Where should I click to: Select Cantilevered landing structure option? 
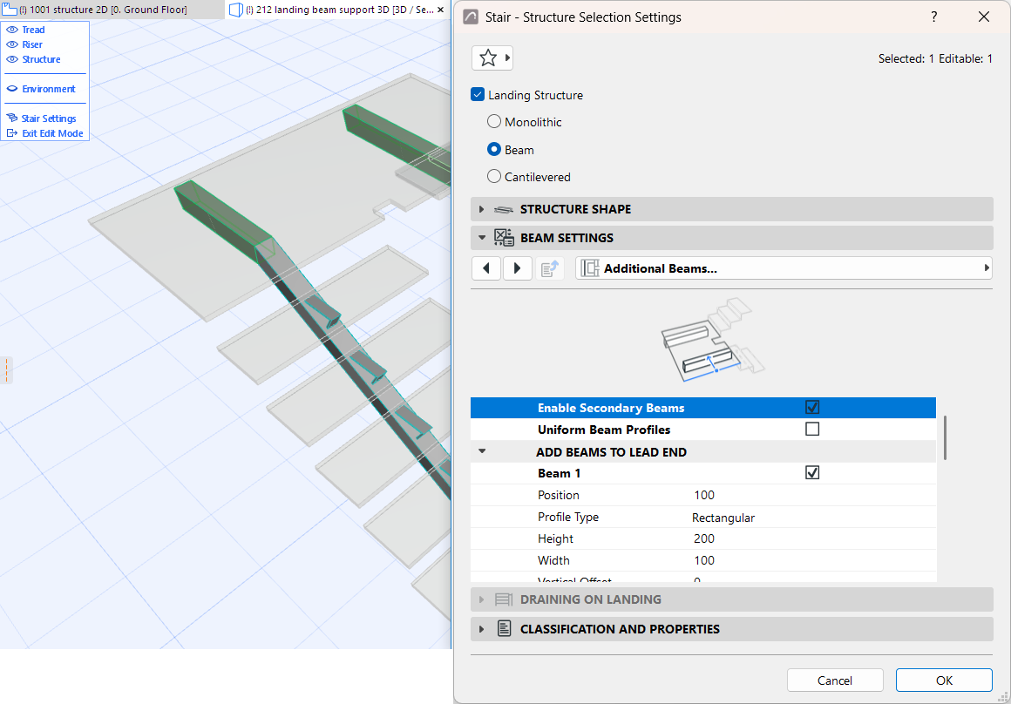(494, 177)
